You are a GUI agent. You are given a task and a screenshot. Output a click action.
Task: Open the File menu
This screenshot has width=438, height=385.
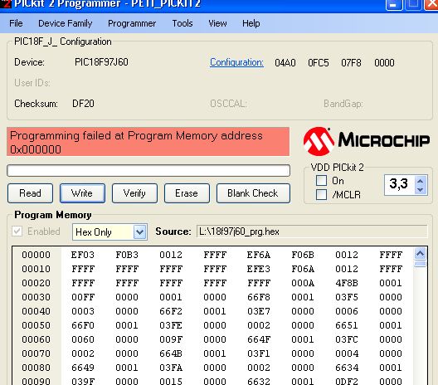click(16, 23)
